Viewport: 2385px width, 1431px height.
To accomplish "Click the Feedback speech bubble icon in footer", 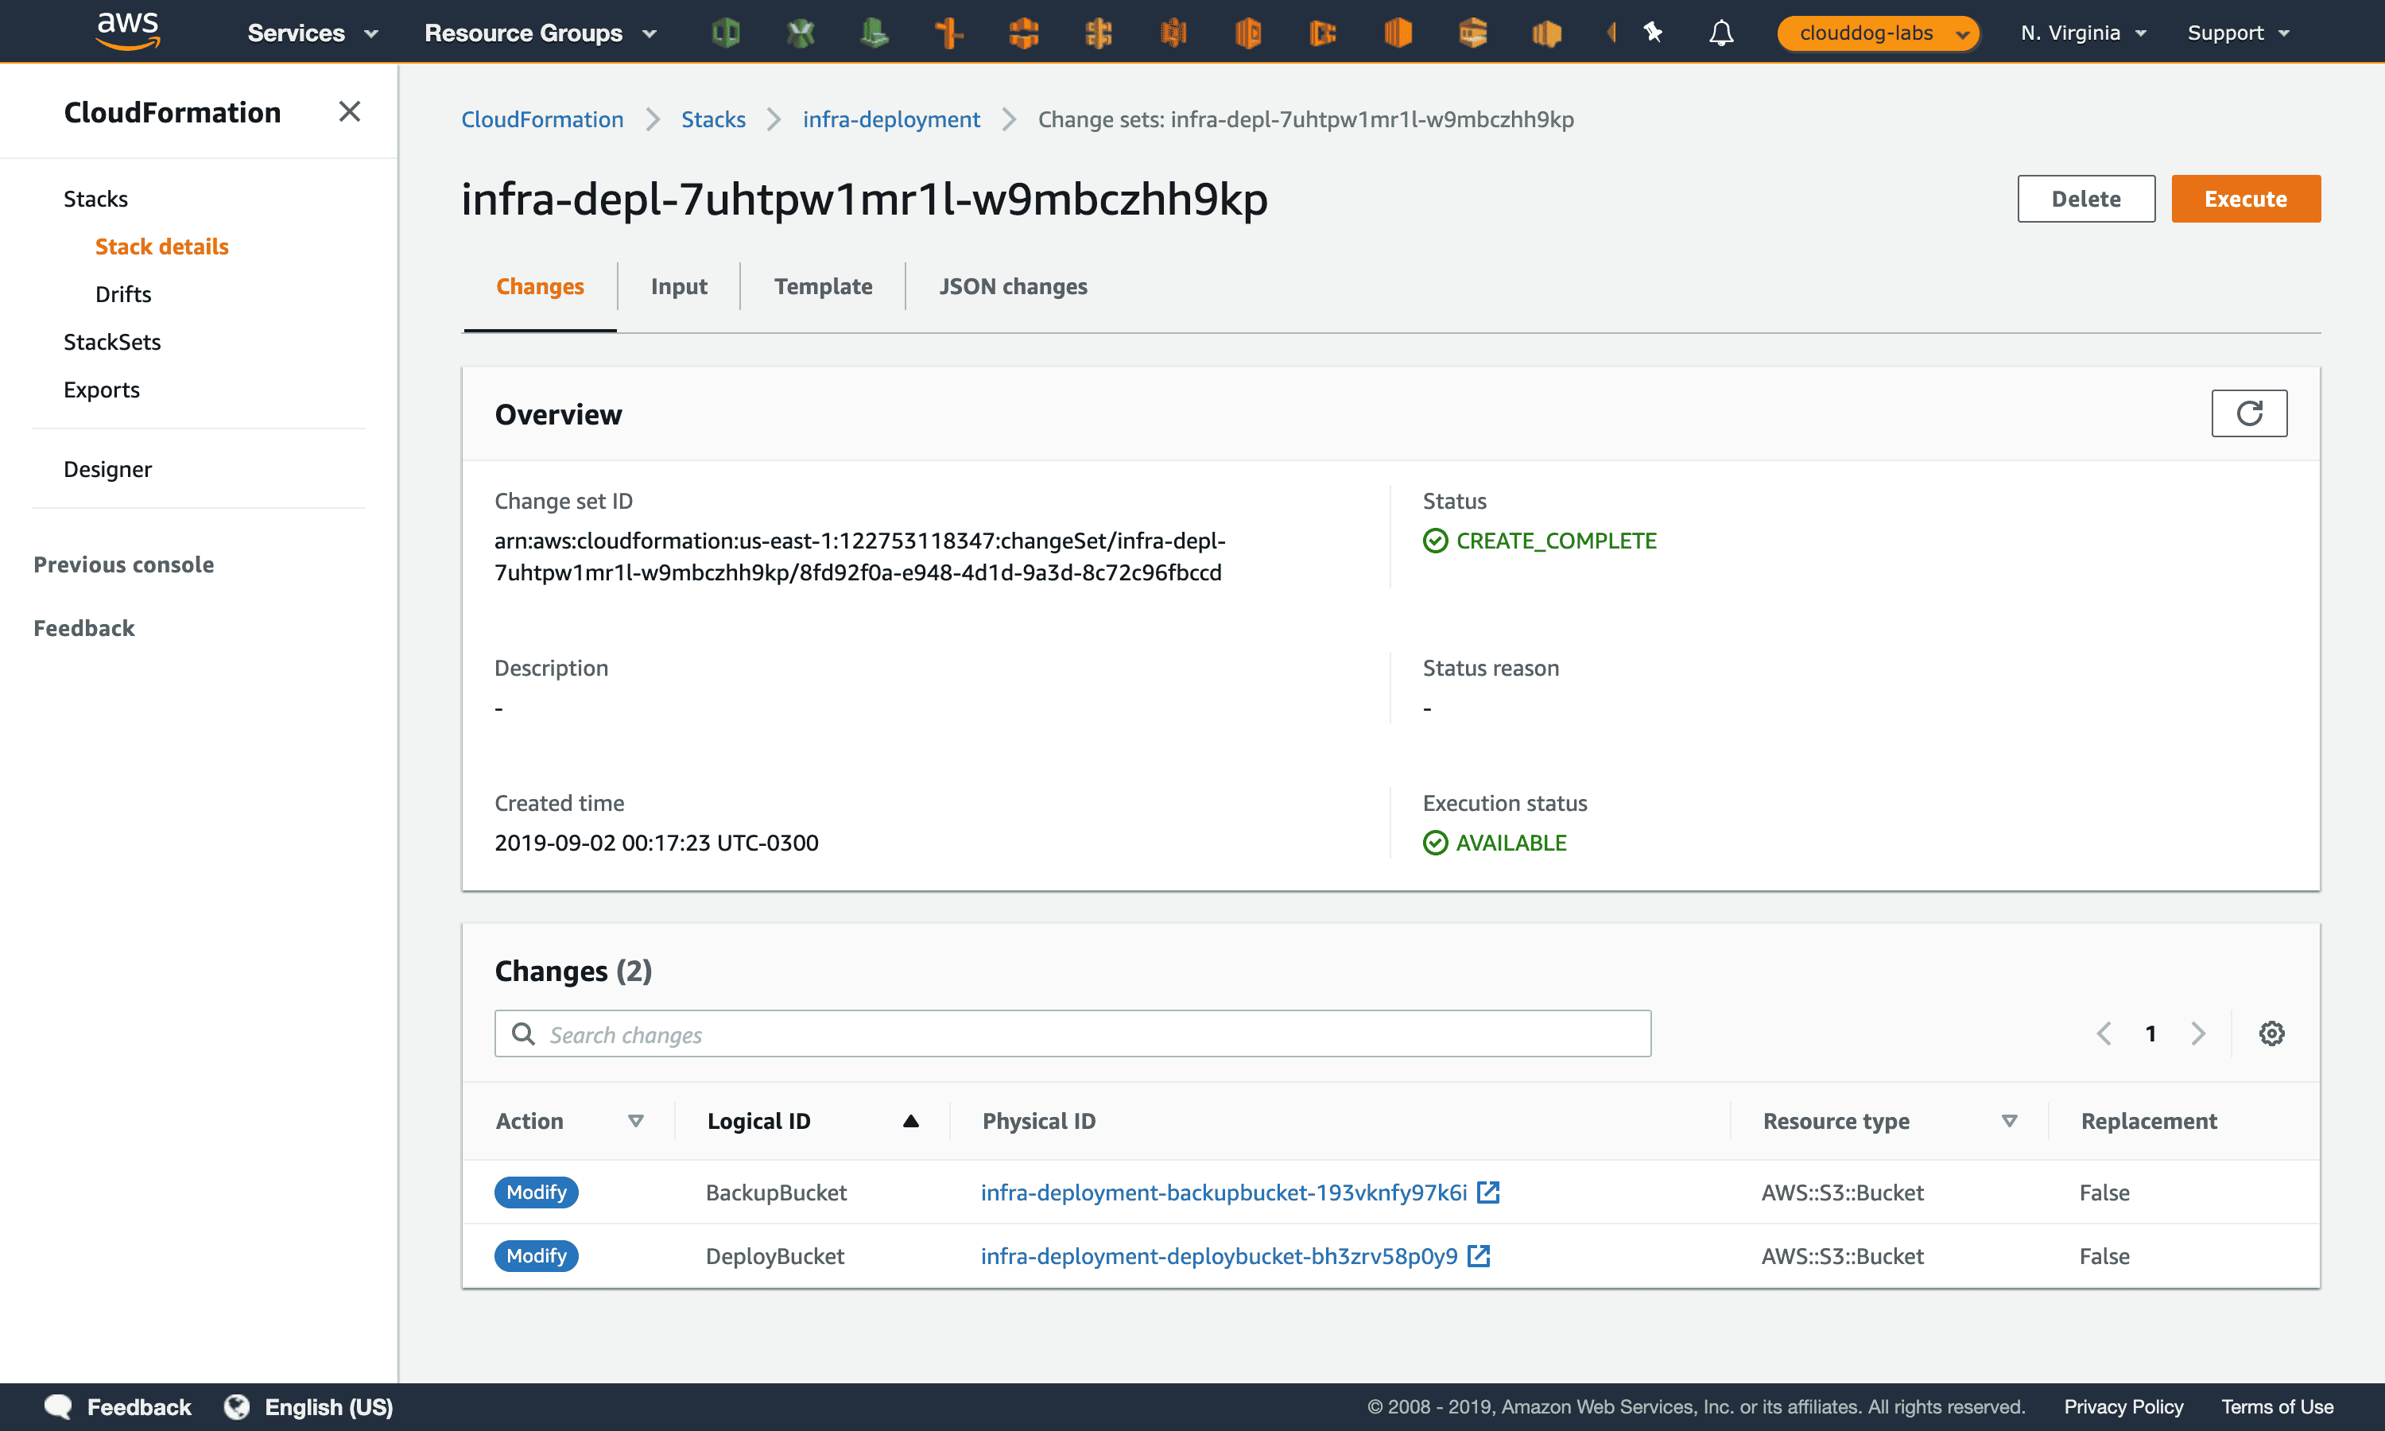I will pyautogui.click(x=58, y=1407).
